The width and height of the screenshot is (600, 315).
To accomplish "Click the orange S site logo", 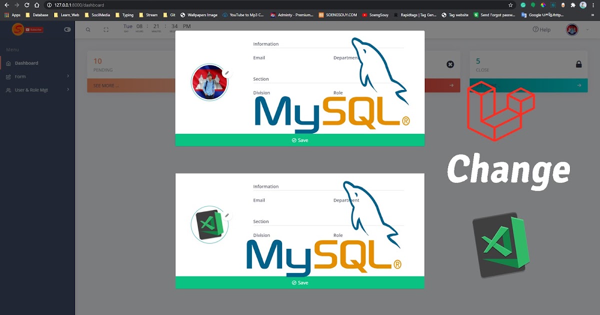I will pyautogui.click(x=18, y=29).
